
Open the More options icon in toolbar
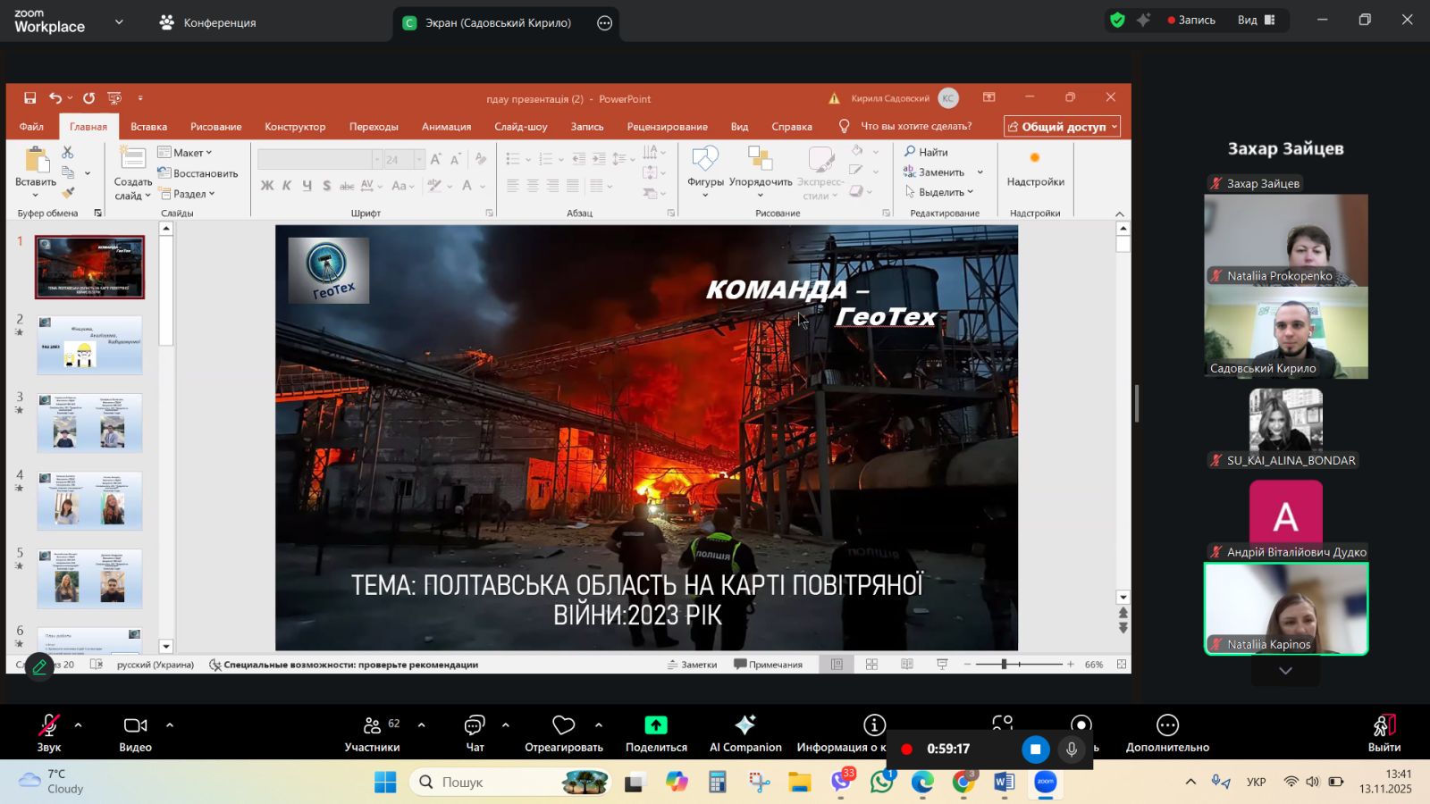(x=1167, y=725)
